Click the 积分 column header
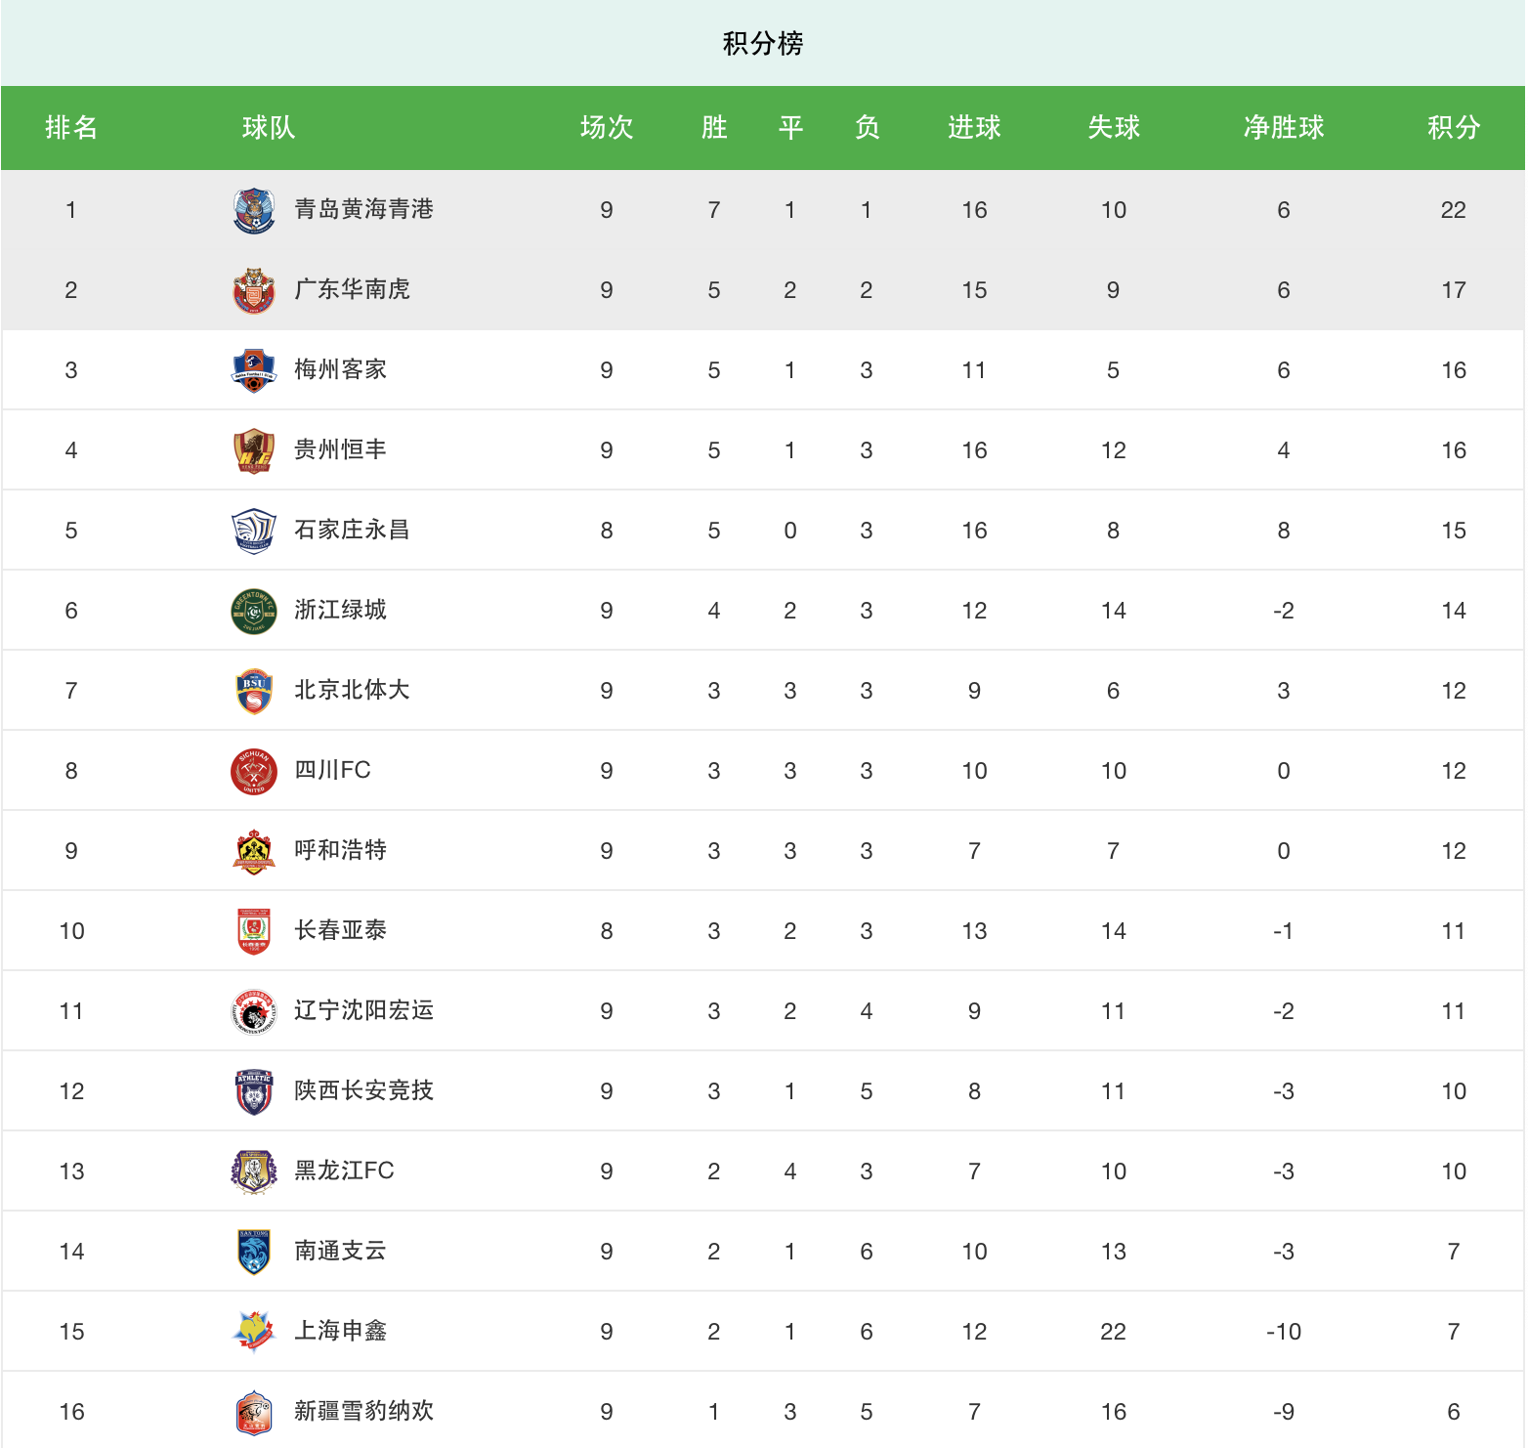This screenshot has width=1528, height=1448. coord(1453,128)
